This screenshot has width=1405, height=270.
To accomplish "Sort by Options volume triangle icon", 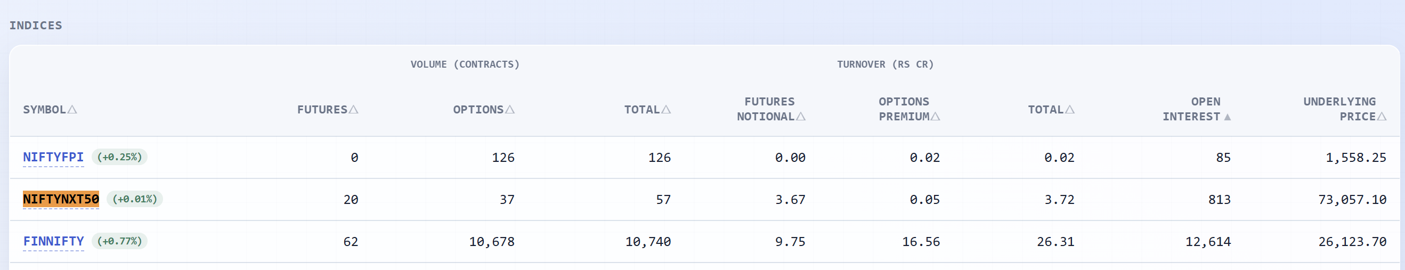I will (510, 110).
